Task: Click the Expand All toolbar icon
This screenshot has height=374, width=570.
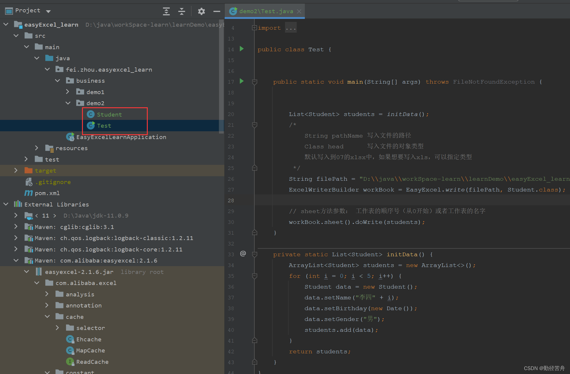Action: [166, 11]
